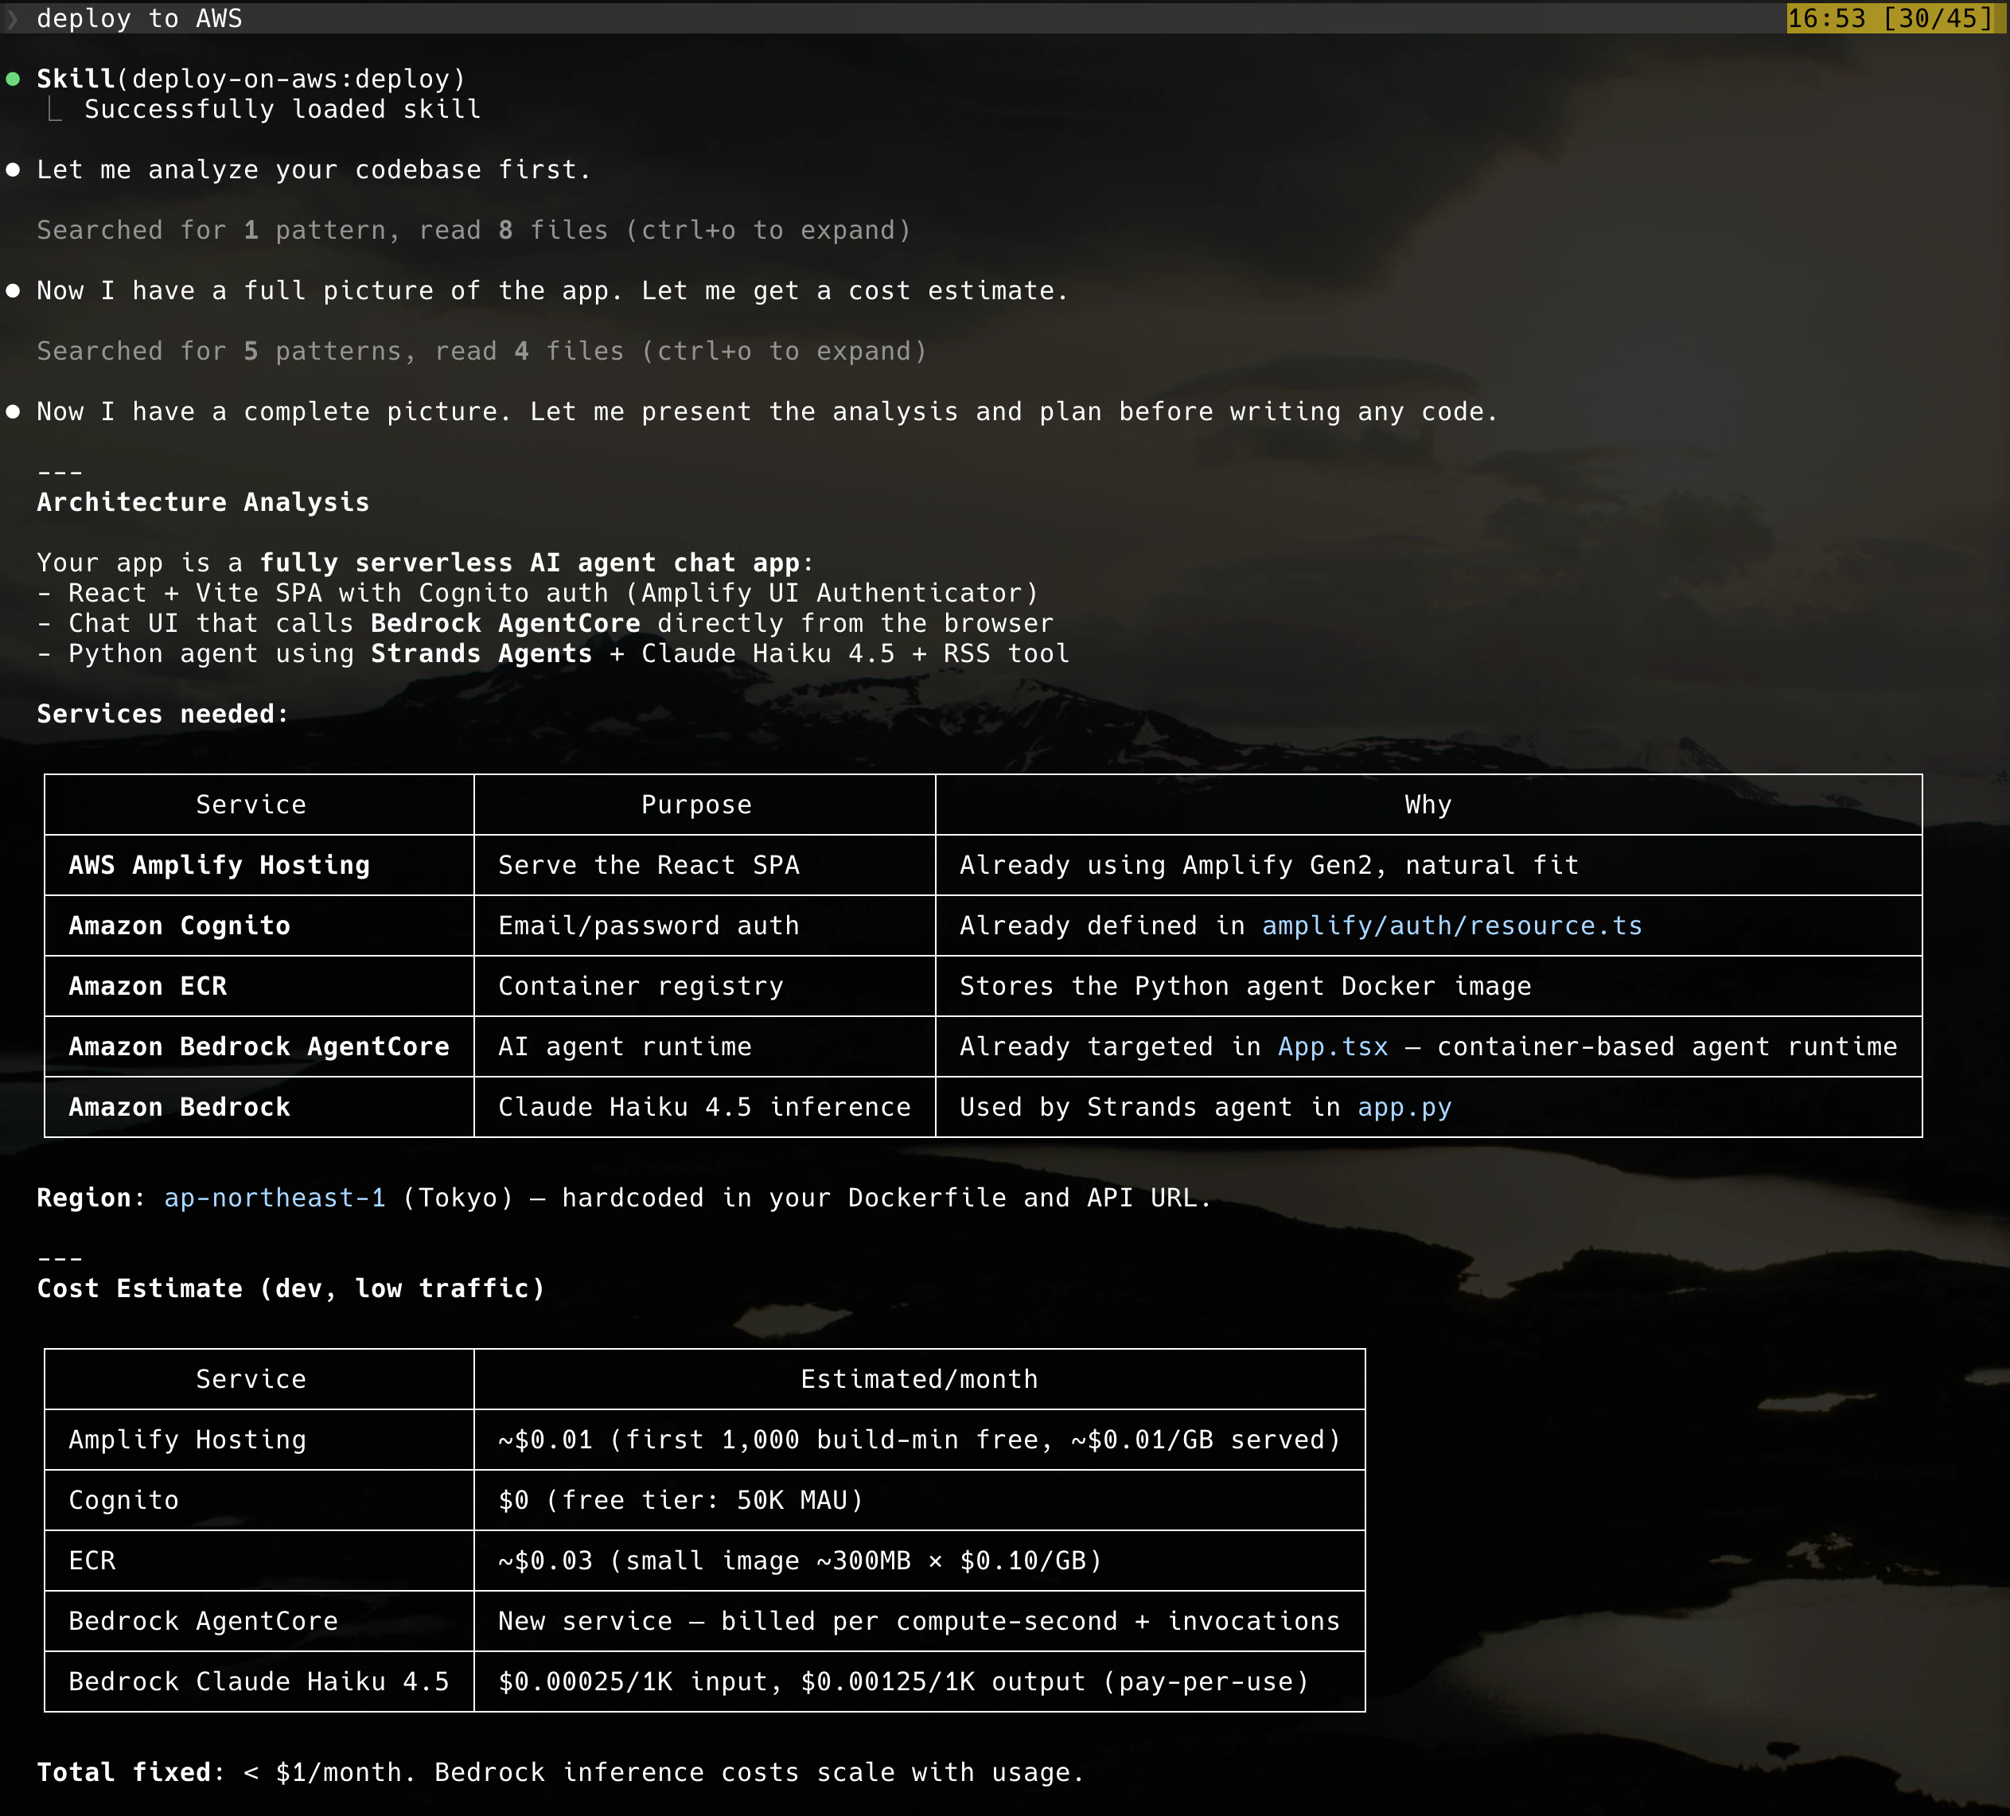This screenshot has height=1816, width=2010.
Task: Expand 'Searched for 1 pattern, read 8 files'
Action: 474,230
